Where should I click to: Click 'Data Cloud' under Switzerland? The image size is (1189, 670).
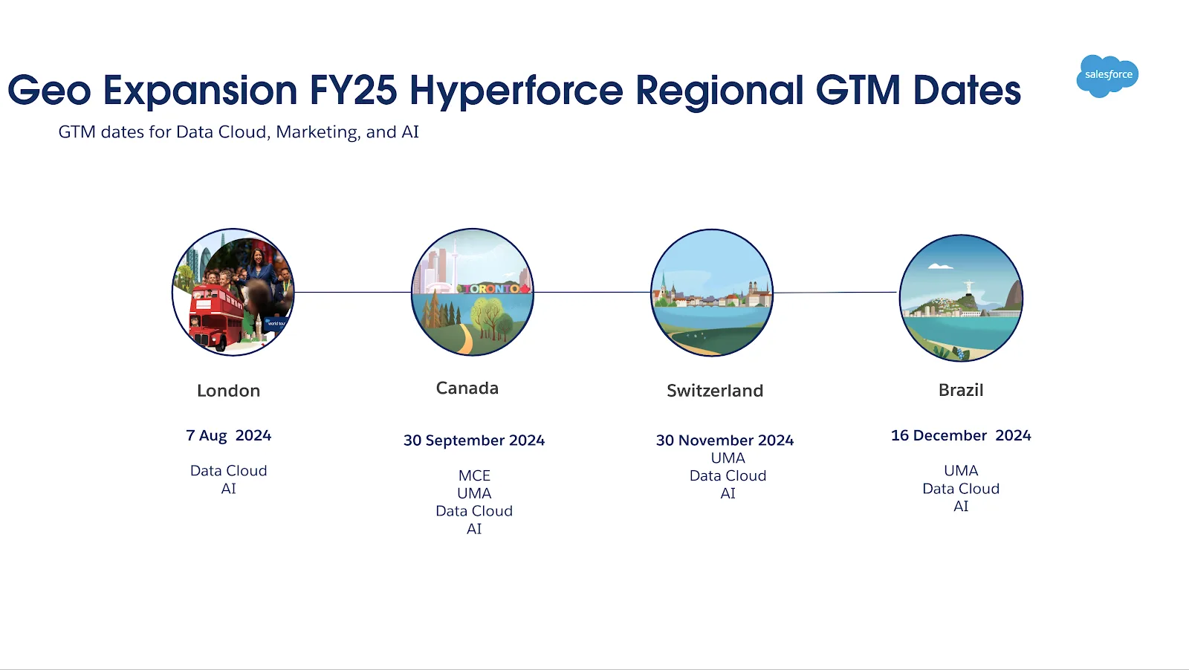(728, 476)
